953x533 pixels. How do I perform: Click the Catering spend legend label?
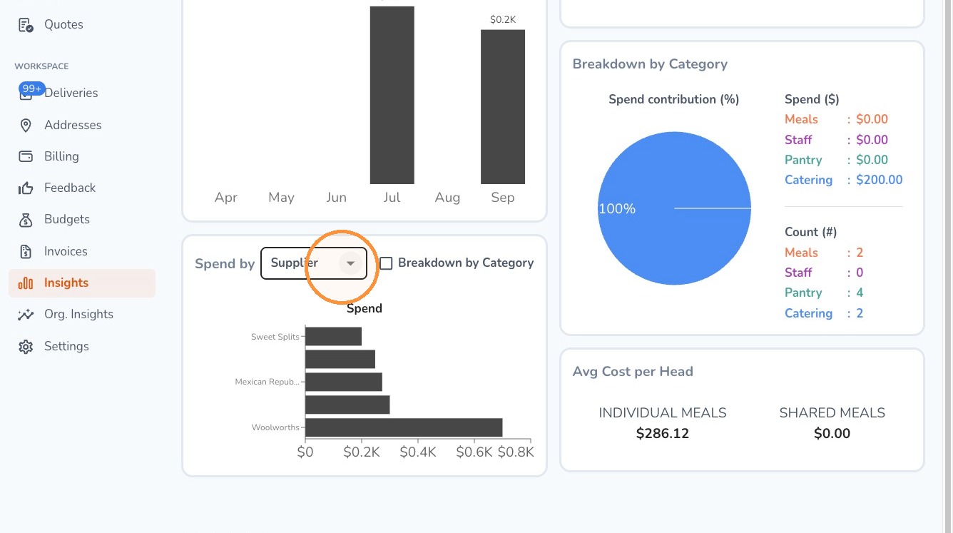tap(808, 180)
